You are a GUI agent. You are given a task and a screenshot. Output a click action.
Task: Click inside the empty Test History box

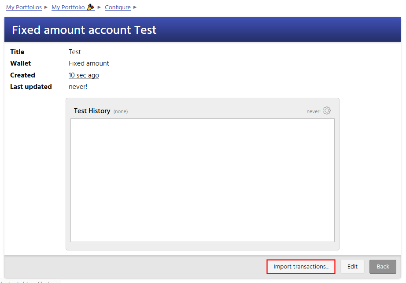tap(202, 180)
